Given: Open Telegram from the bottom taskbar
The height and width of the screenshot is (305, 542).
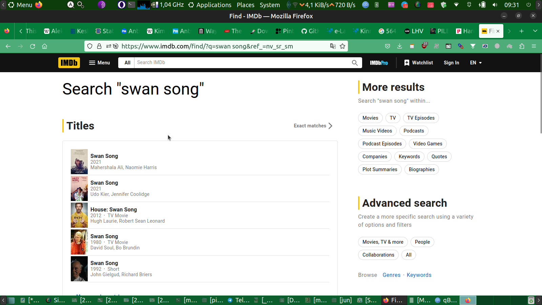Looking at the screenshot, I should tap(239, 300).
